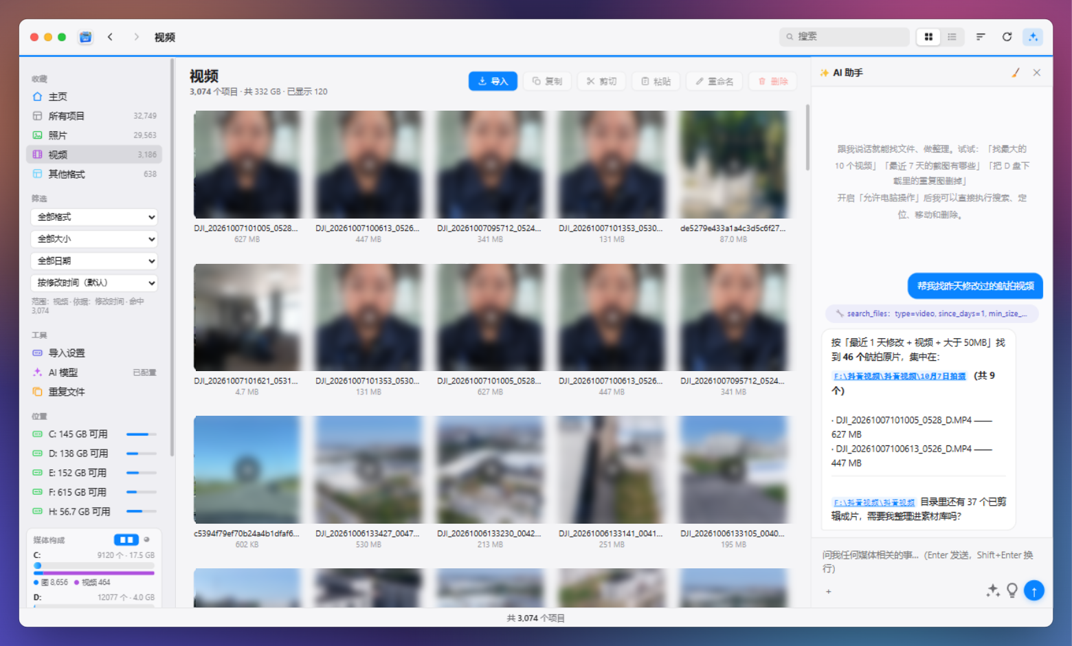Click the F: 615 GB drive usage bar
This screenshot has height=646, width=1072.
(x=142, y=492)
